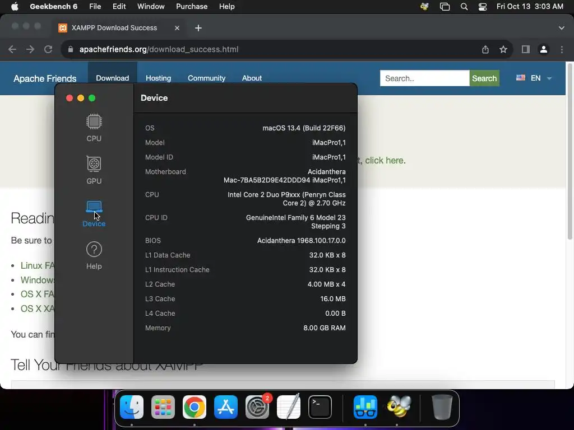This screenshot has width=574, height=430.
Task: Open the Hosting nav link
Action: (x=158, y=78)
